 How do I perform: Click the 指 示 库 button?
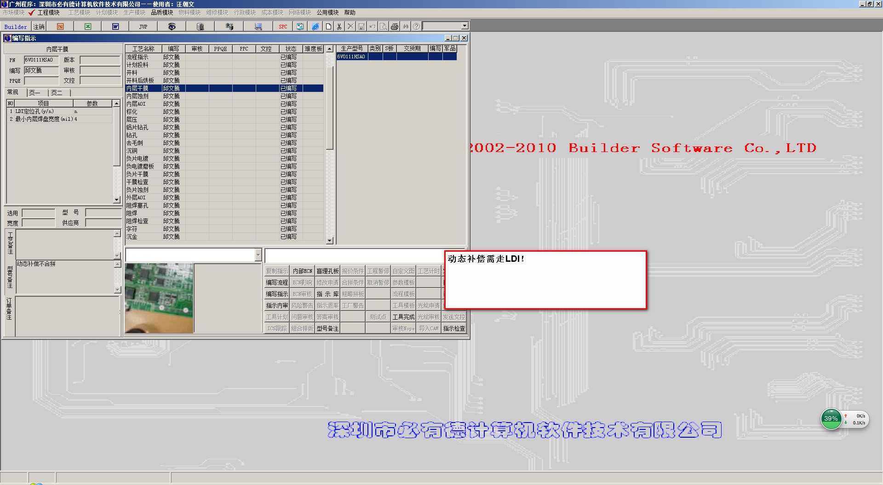coord(327,294)
